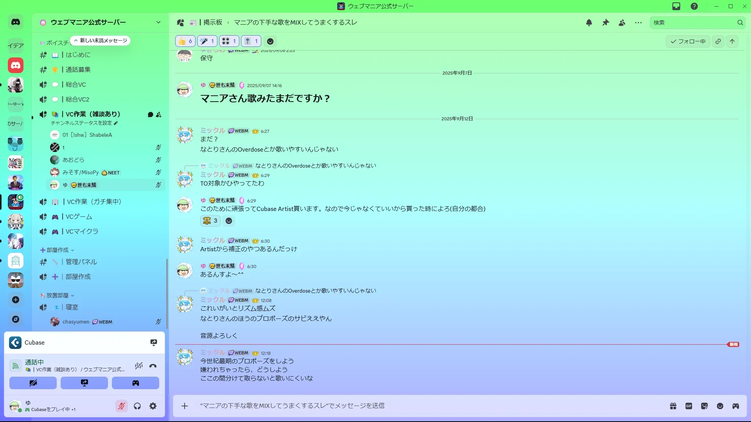Open the 管理パネル channel
751x422 pixels.
click(x=81, y=262)
